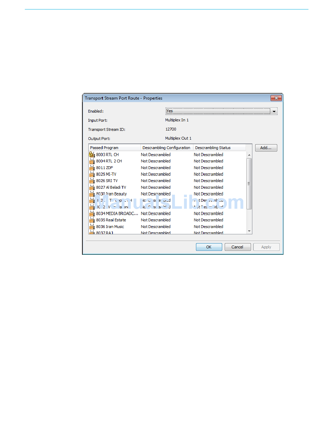
Task: Click the TV icon beside 8004 RTL 2 CH
Action: click(x=92, y=161)
